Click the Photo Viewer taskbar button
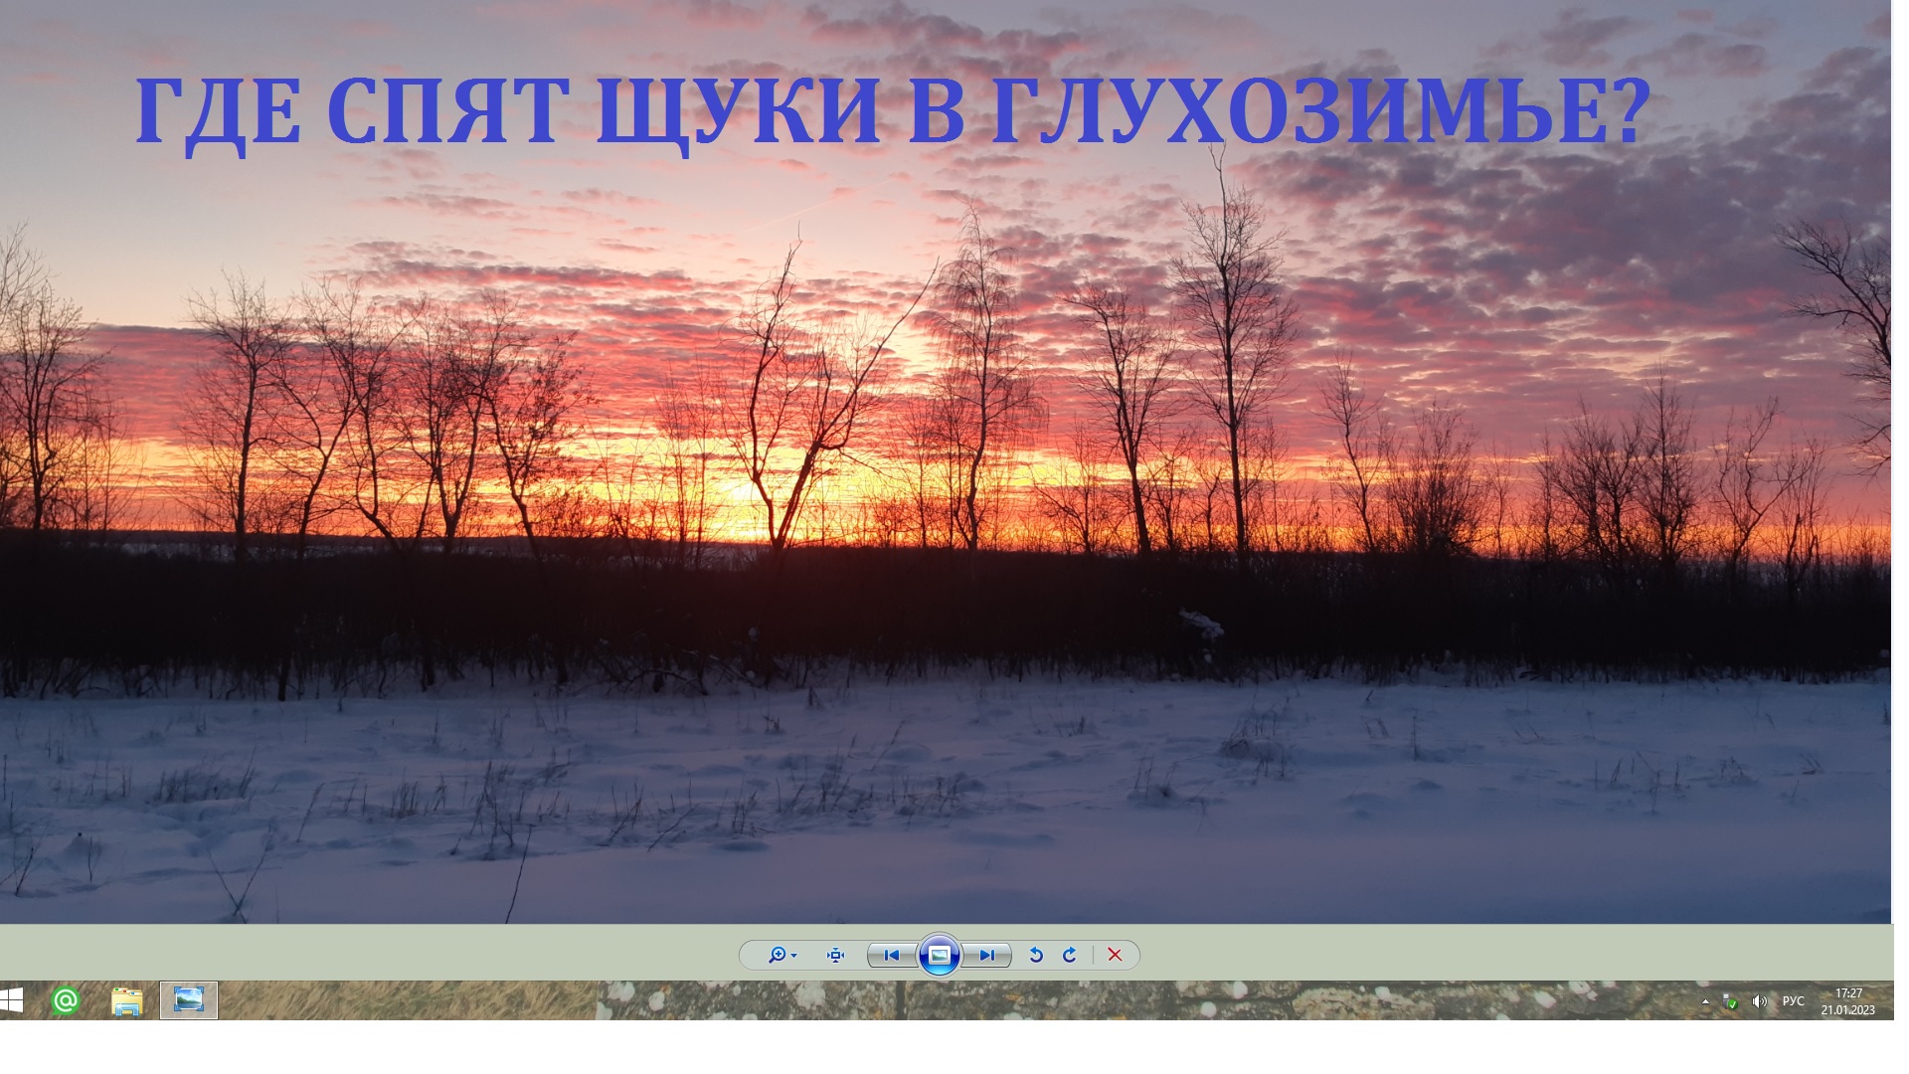The image size is (1909, 1074). coord(189,1000)
